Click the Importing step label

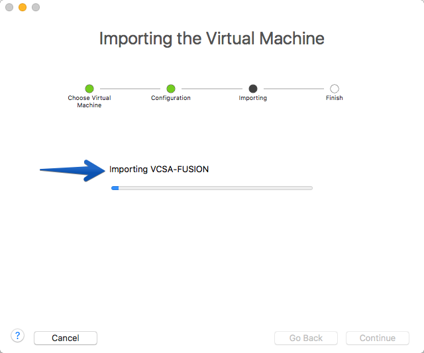coord(253,98)
